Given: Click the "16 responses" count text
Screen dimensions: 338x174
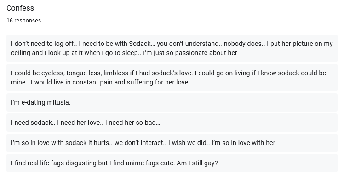Looking at the screenshot, I should [24, 21].
